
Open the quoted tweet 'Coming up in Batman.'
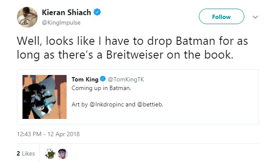click(x=101, y=88)
